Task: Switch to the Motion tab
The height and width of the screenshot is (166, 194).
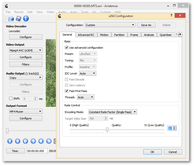Action: point(104,35)
